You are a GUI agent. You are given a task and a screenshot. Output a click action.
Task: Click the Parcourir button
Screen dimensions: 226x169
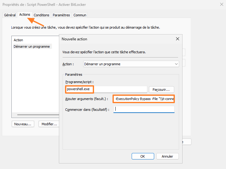(162, 90)
